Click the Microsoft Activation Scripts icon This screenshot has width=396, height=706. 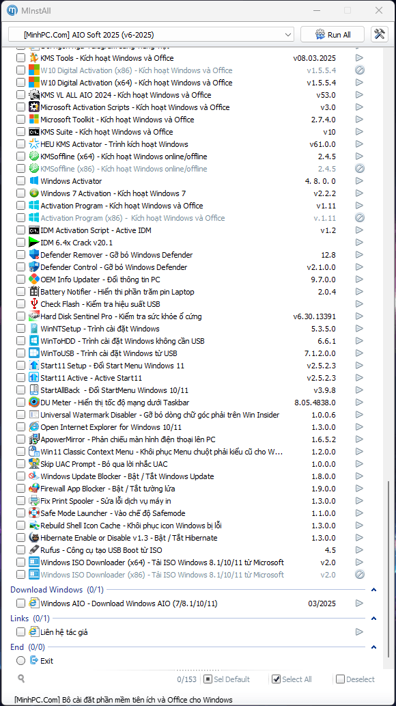tap(33, 107)
